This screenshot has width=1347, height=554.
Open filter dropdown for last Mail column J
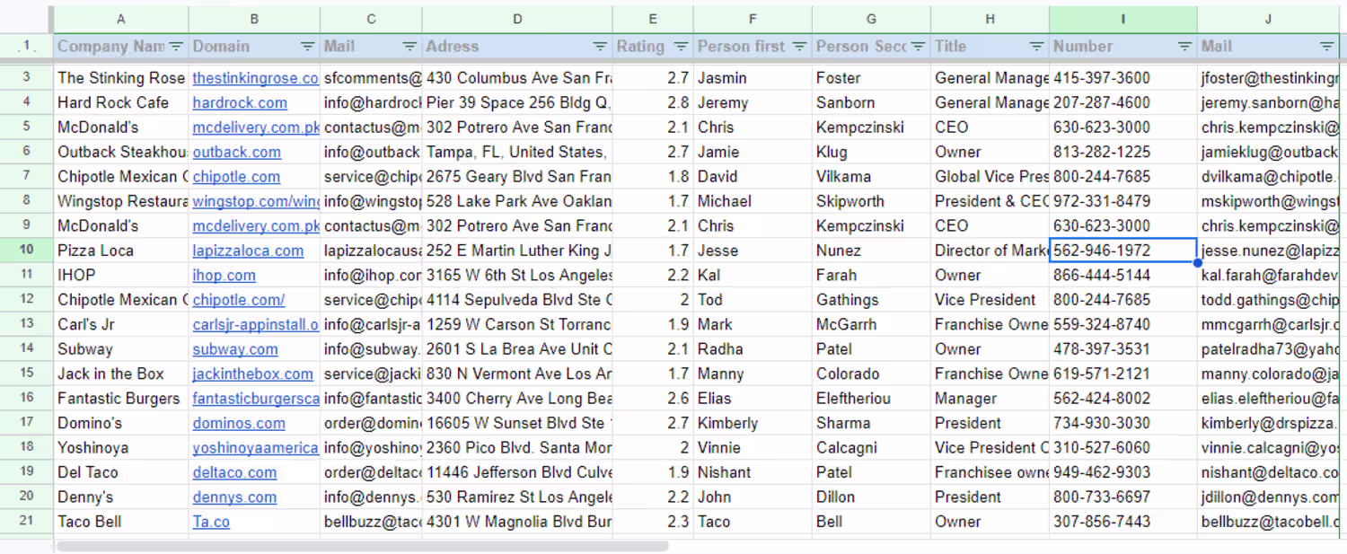(1326, 47)
